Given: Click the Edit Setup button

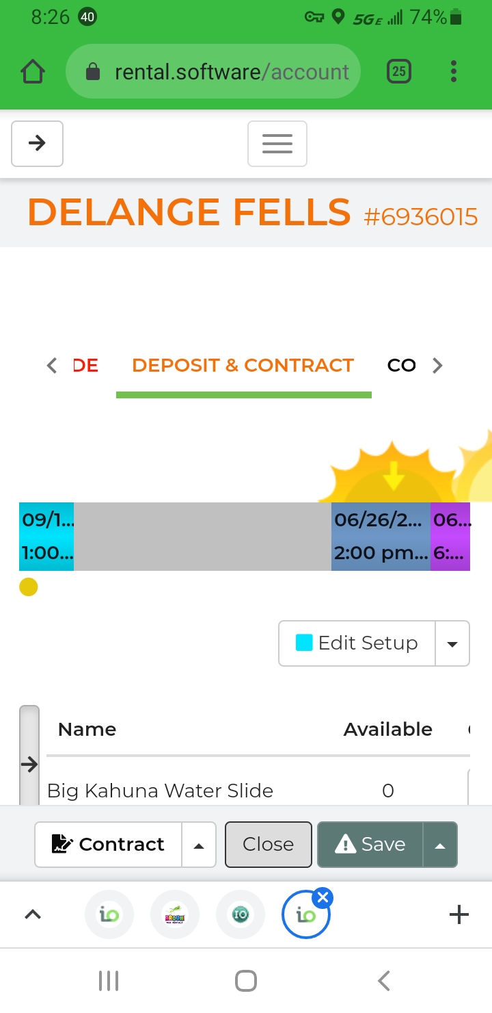Looking at the screenshot, I should (x=357, y=643).
